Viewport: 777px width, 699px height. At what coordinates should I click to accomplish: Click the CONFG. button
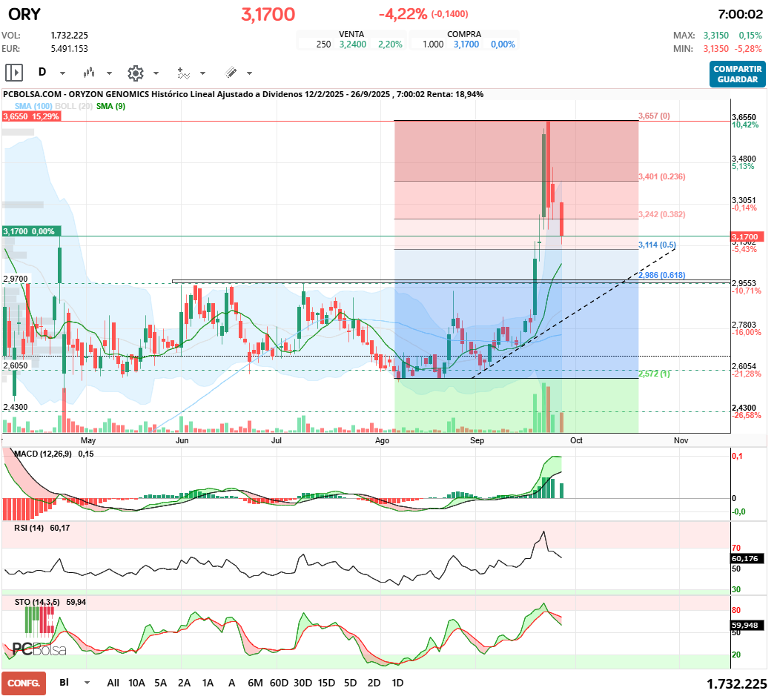[24, 683]
